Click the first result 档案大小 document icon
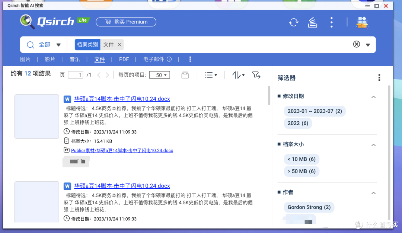Image resolution: width=402 pixels, height=233 pixels. 66,141
